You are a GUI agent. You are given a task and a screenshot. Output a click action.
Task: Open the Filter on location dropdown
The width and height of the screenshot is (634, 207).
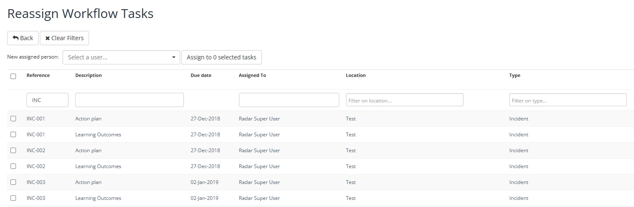(405, 100)
